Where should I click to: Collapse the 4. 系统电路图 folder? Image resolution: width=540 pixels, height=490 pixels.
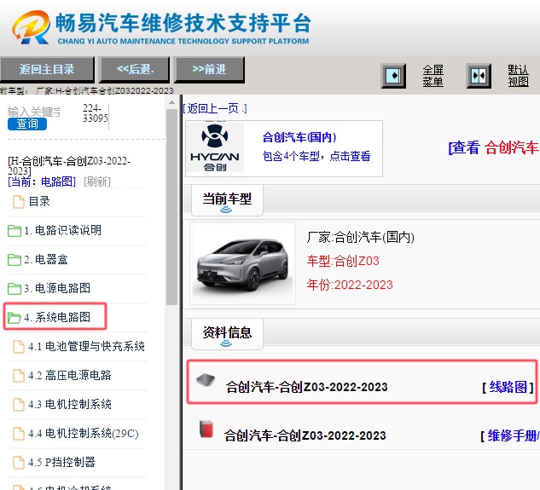[x=57, y=317]
